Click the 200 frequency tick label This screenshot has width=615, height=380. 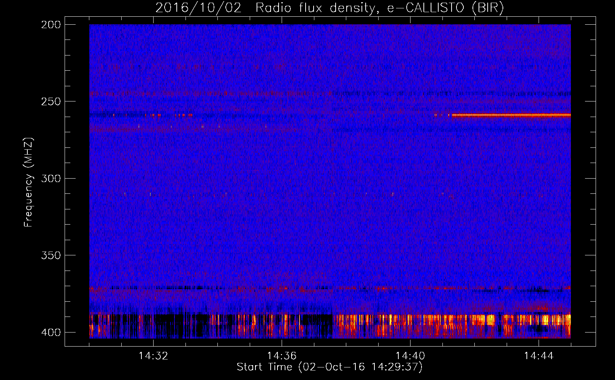[51, 25]
